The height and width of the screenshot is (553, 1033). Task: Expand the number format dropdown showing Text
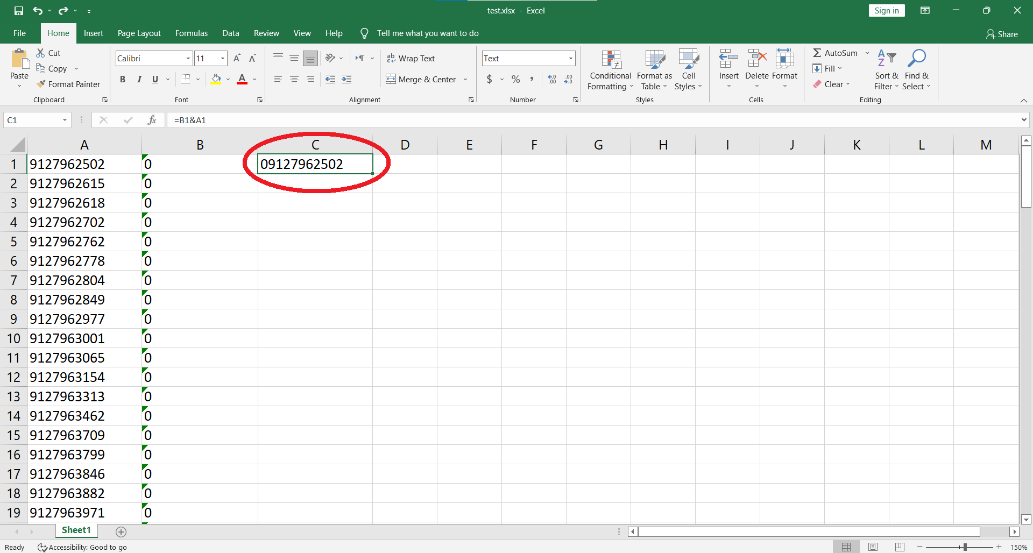pyautogui.click(x=570, y=58)
